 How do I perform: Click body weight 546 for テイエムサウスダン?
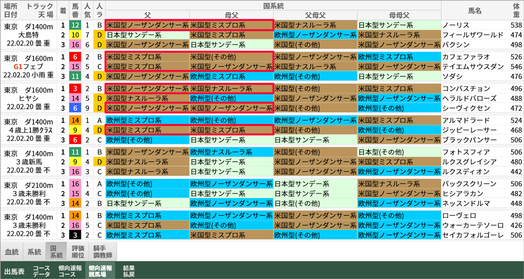[x=516, y=66]
